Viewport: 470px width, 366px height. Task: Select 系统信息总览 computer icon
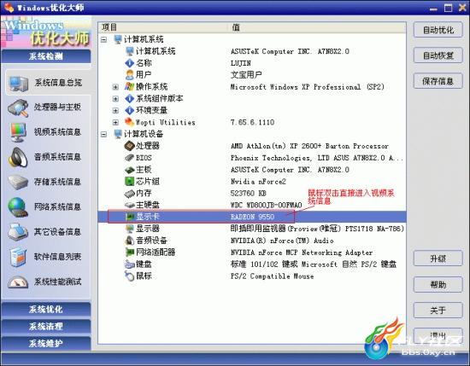point(19,84)
